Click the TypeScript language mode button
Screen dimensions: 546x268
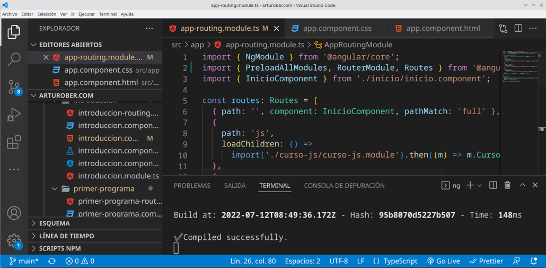click(395, 261)
